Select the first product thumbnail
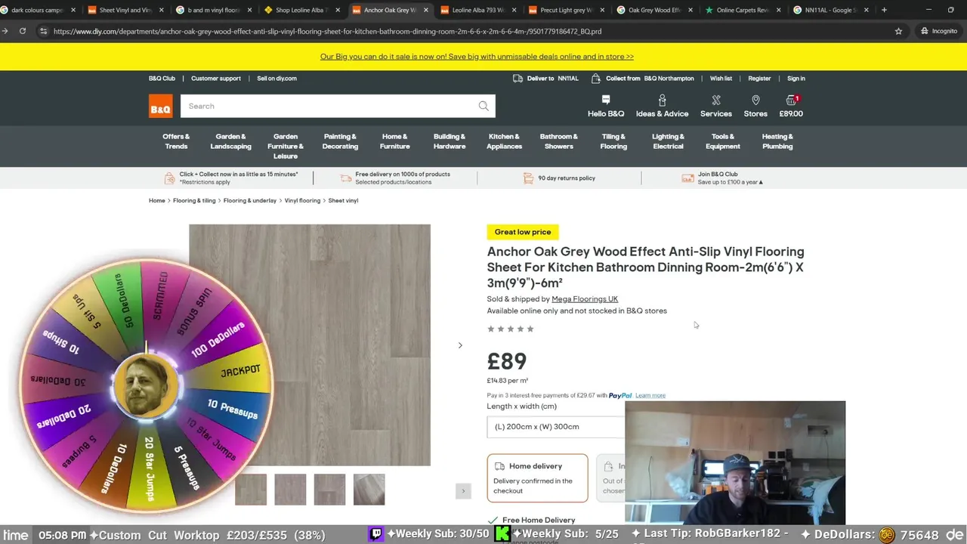The width and height of the screenshot is (967, 544). (x=251, y=490)
